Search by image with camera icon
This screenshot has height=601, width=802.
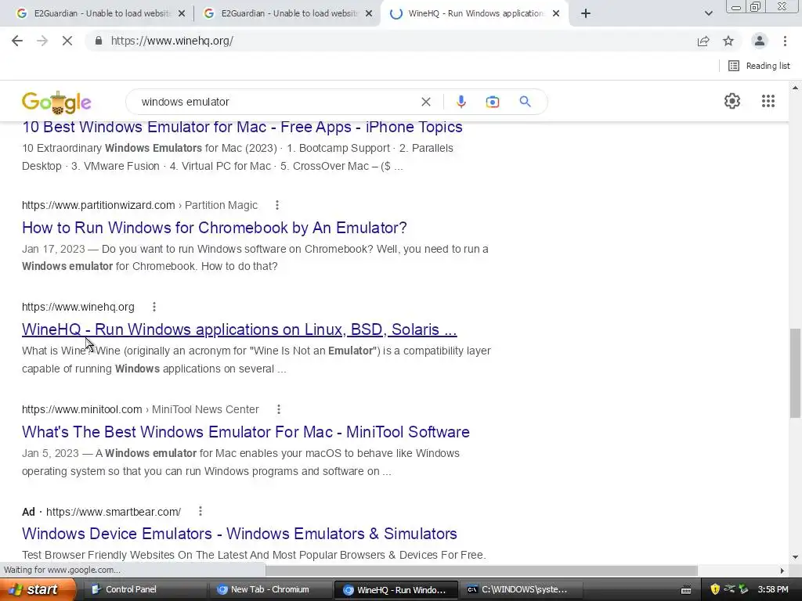(493, 102)
